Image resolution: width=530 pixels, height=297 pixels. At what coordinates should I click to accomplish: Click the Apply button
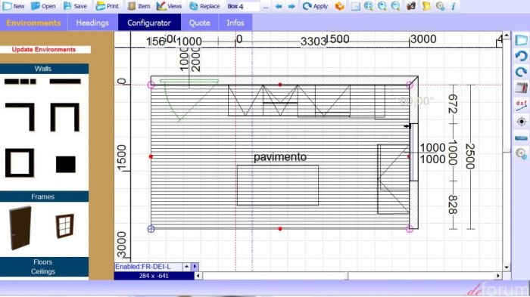pyautogui.click(x=315, y=6)
